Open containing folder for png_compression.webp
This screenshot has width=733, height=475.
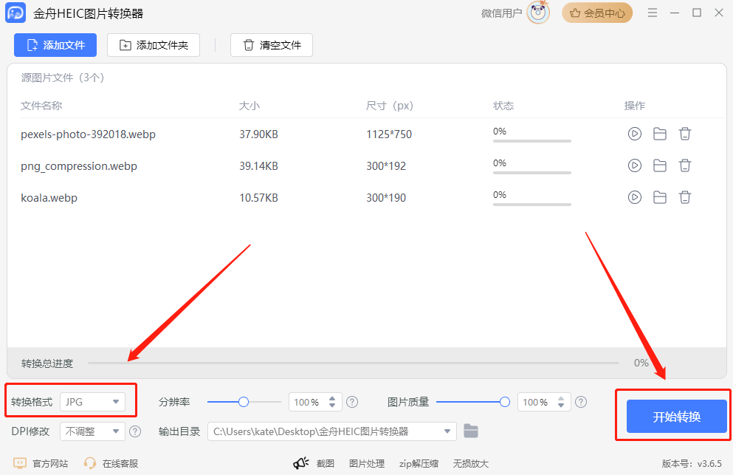coord(659,165)
